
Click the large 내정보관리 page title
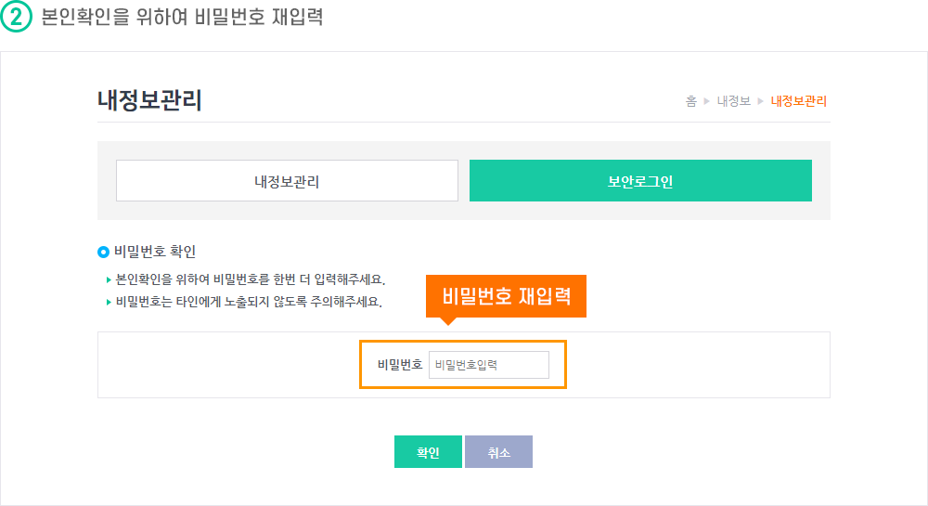(149, 100)
